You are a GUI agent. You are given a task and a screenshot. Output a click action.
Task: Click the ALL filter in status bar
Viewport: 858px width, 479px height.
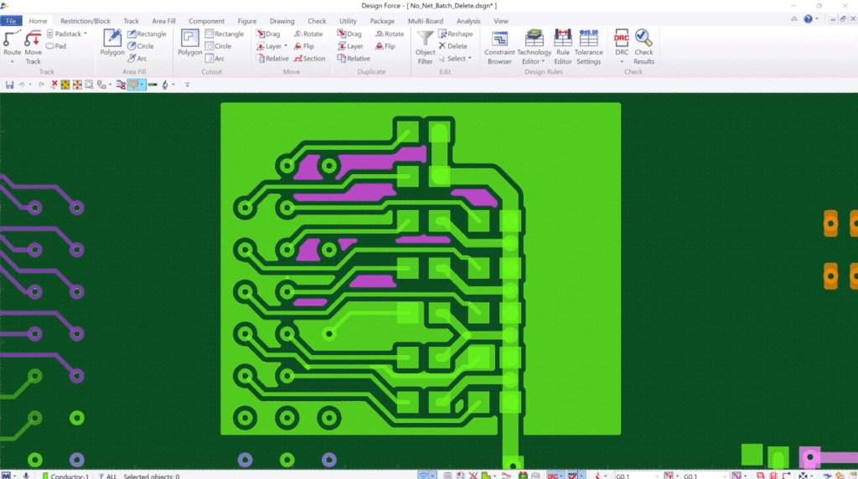[108, 476]
